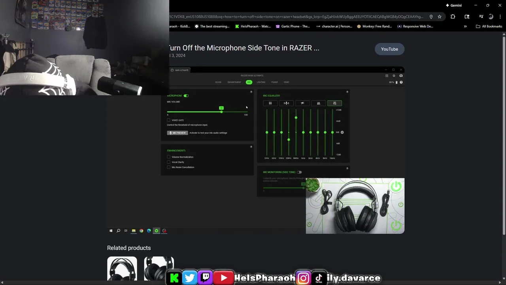Open the 'HelsPharaoh - Watc...' bookmark
The width and height of the screenshot is (506, 285).
[253, 27]
